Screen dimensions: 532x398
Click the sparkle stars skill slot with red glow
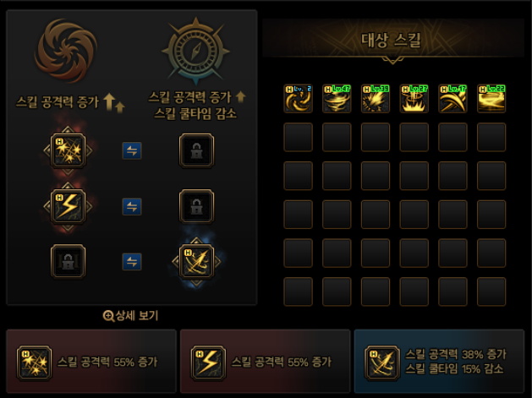click(68, 150)
